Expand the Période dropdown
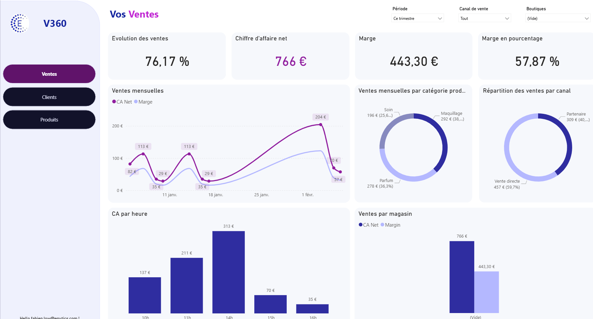The width and height of the screenshot is (593, 319). pyautogui.click(x=417, y=19)
